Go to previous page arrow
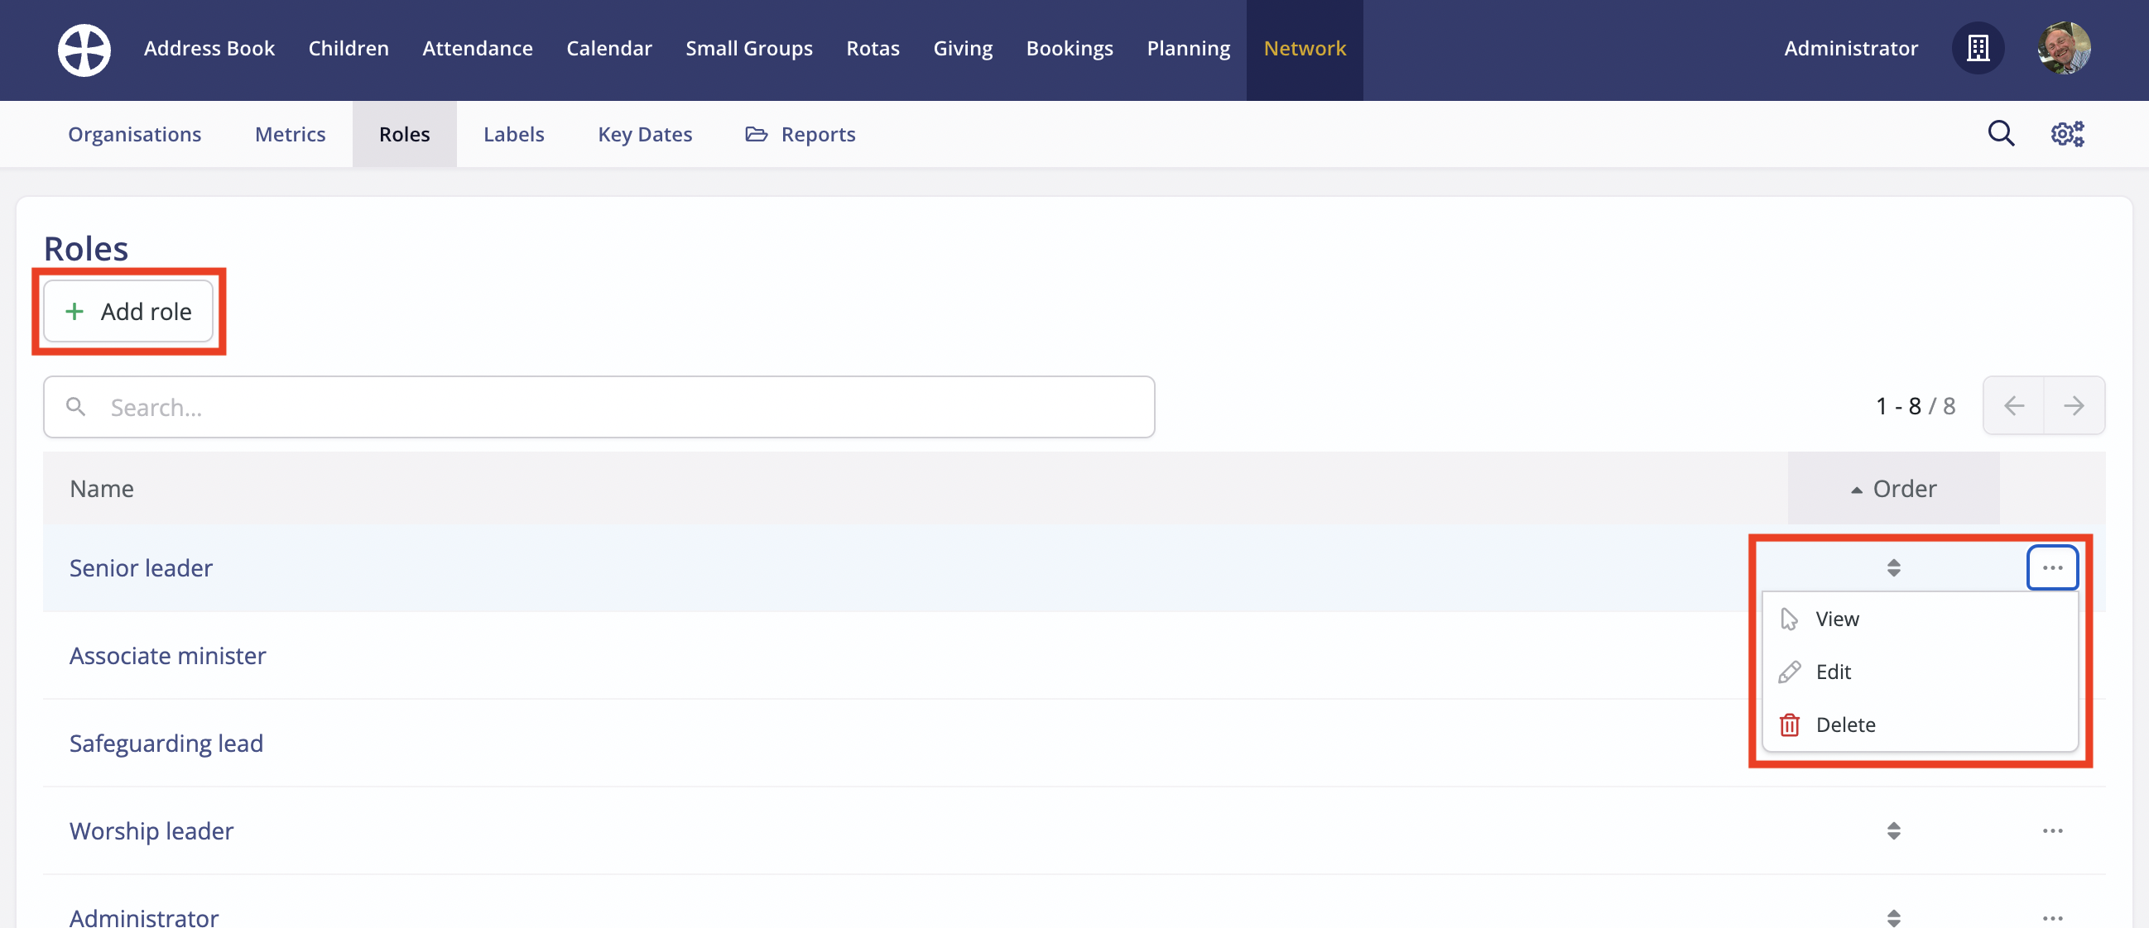Image resolution: width=2149 pixels, height=928 pixels. tap(2014, 406)
